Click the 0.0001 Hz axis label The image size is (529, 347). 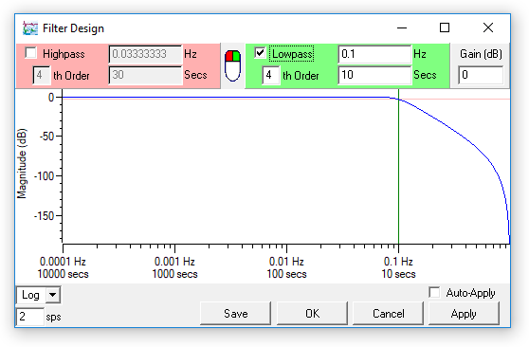coord(63,262)
